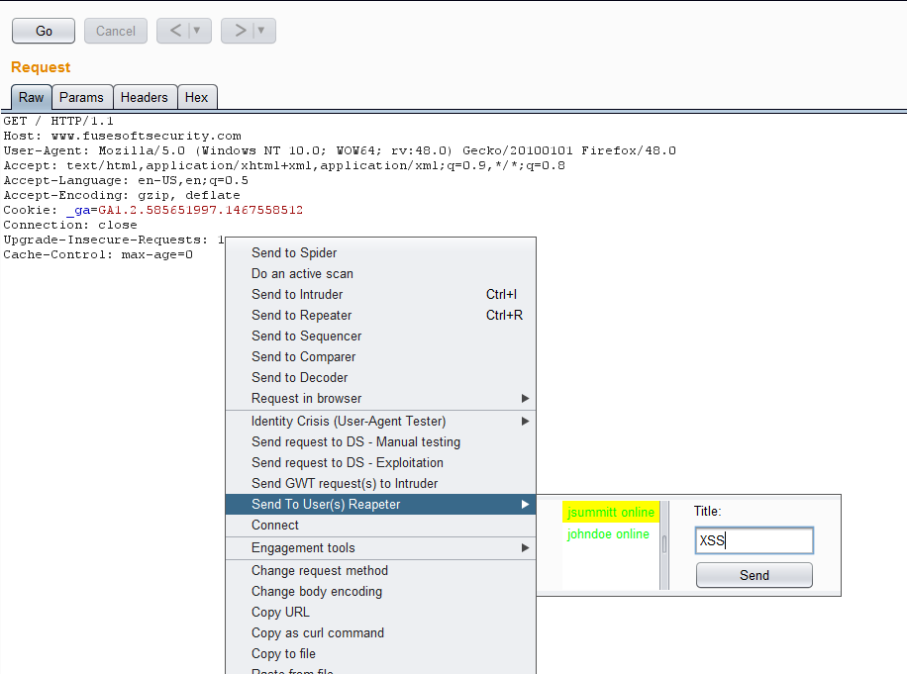907x674 pixels.
Task: Select Change body encoding
Action: click(380, 592)
